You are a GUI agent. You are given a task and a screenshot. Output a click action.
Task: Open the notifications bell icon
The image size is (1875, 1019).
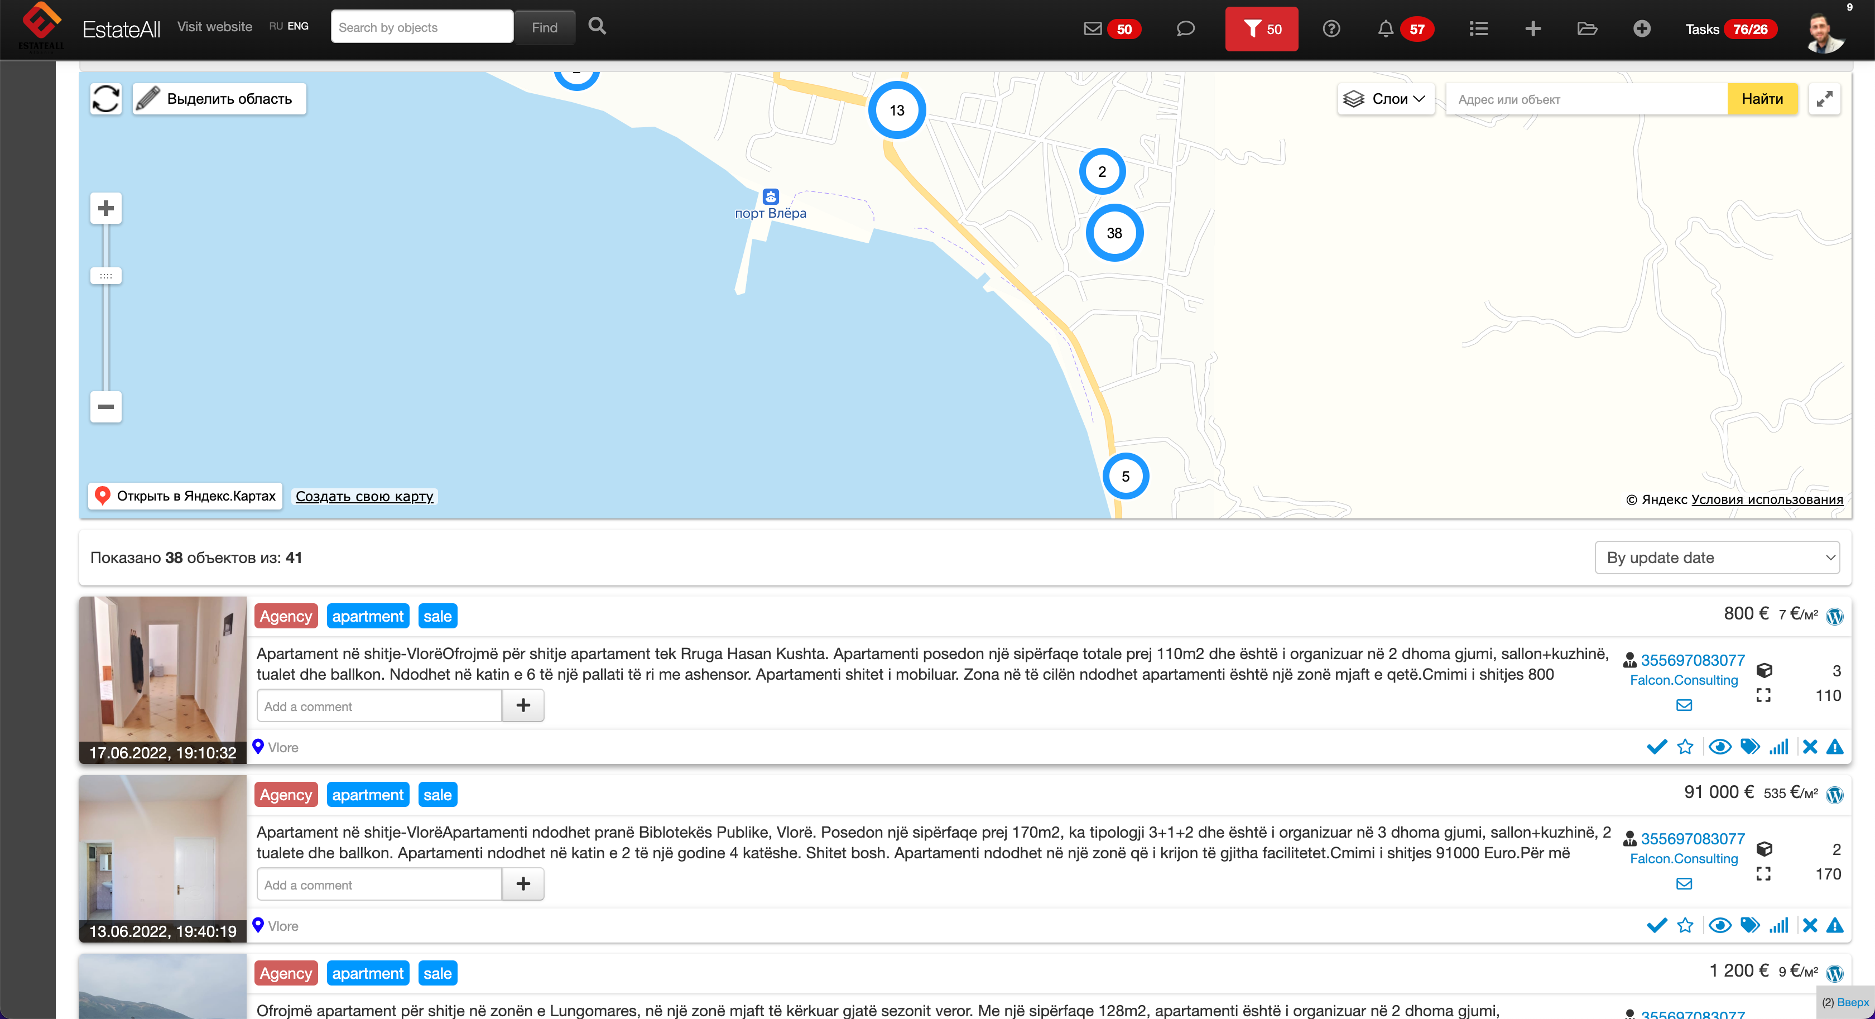click(x=1385, y=29)
